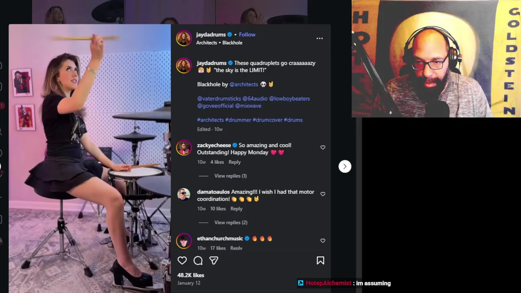
Task: View the 48.2K likes list
Action: (190, 275)
